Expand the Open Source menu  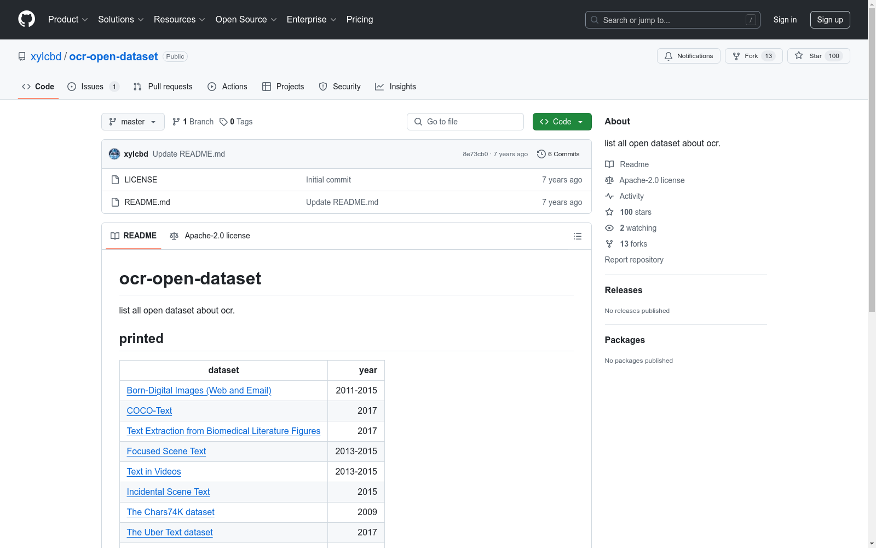coord(246,20)
